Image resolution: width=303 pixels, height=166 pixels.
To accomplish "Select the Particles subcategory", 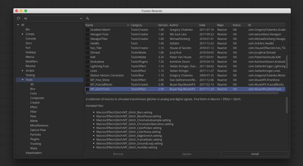I will pos(36,135).
